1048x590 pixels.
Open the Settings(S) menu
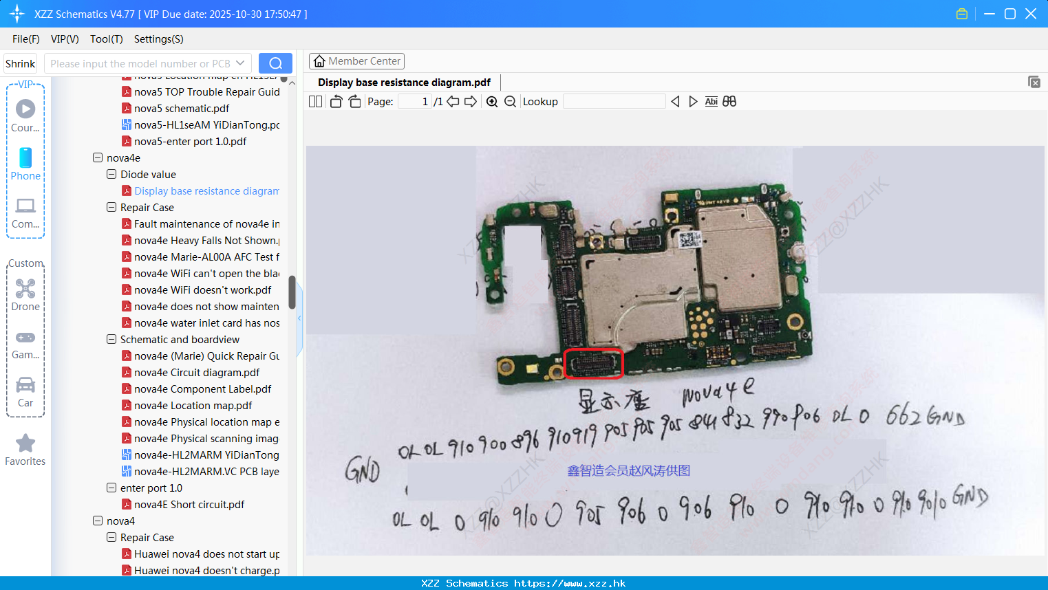[159, 39]
